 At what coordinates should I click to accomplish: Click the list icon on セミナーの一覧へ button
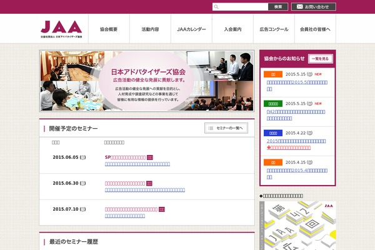click(x=211, y=128)
